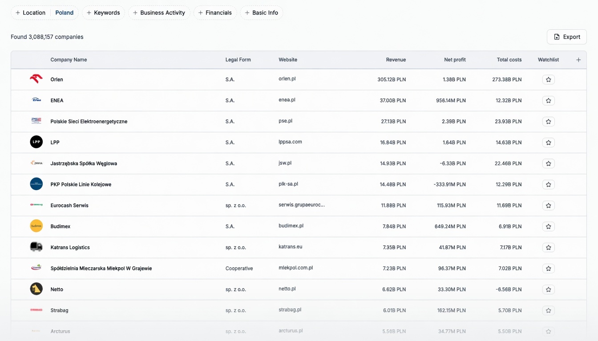Image resolution: width=598 pixels, height=341 pixels.
Task: Click the Polskie Sieci Elektroenergetyczne logo
Action: (36, 121)
